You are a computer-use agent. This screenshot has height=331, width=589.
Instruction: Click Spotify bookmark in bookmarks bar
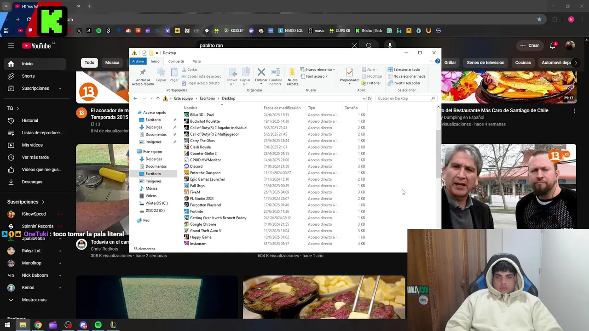(98, 31)
